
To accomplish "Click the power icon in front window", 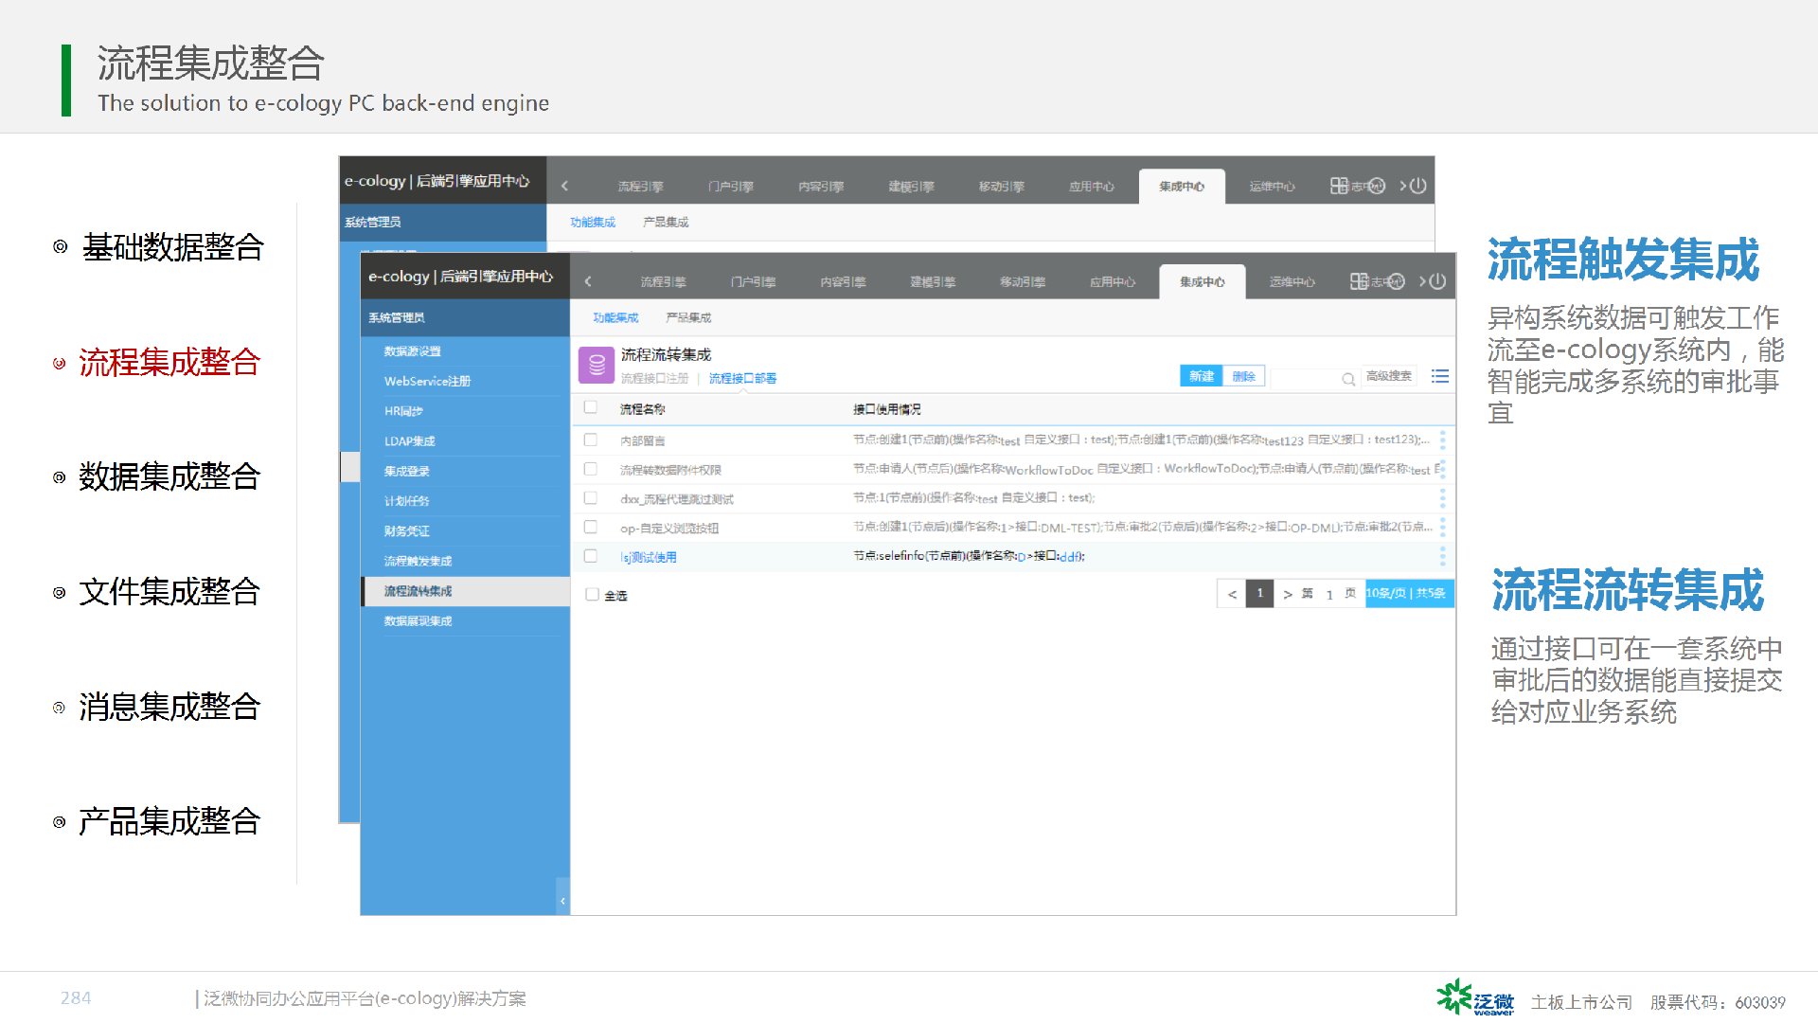I will (x=1438, y=281).
